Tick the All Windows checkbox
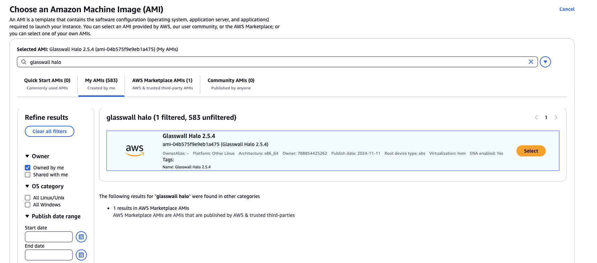The image size is (597, 263). pyautogui.click(x=28, y=205)
